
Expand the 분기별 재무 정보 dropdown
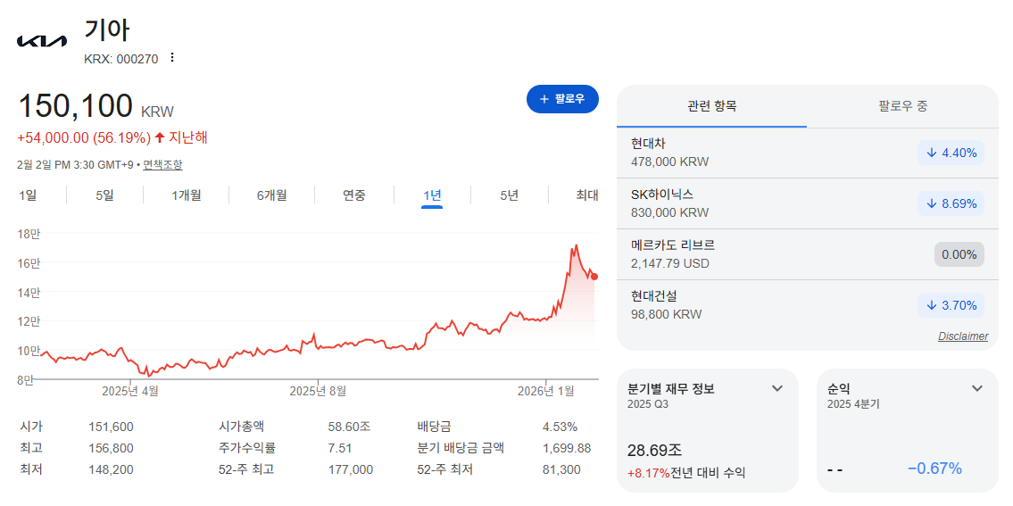point(777,388)
